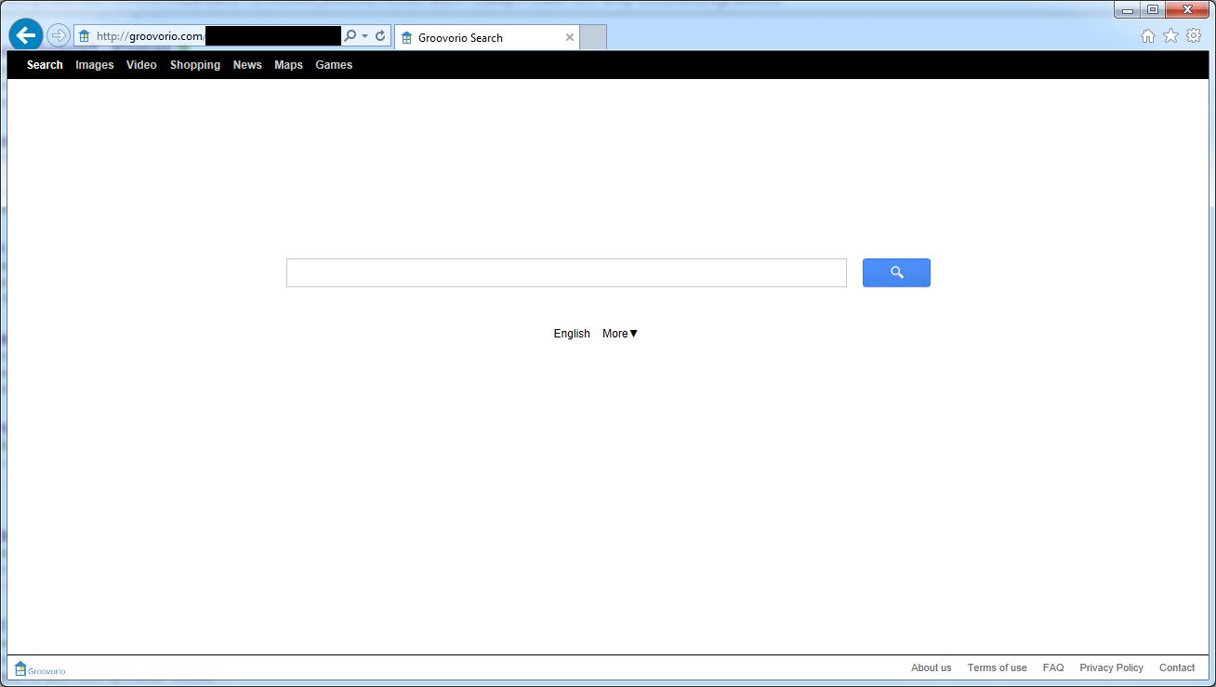Click the browser Forward arrow button
Viewport: 1216px width, 687px height.
click(59, 36)
